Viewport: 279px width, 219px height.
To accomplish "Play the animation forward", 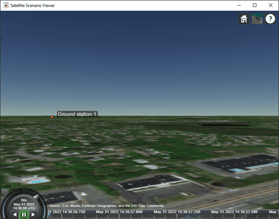I will 33,215.
